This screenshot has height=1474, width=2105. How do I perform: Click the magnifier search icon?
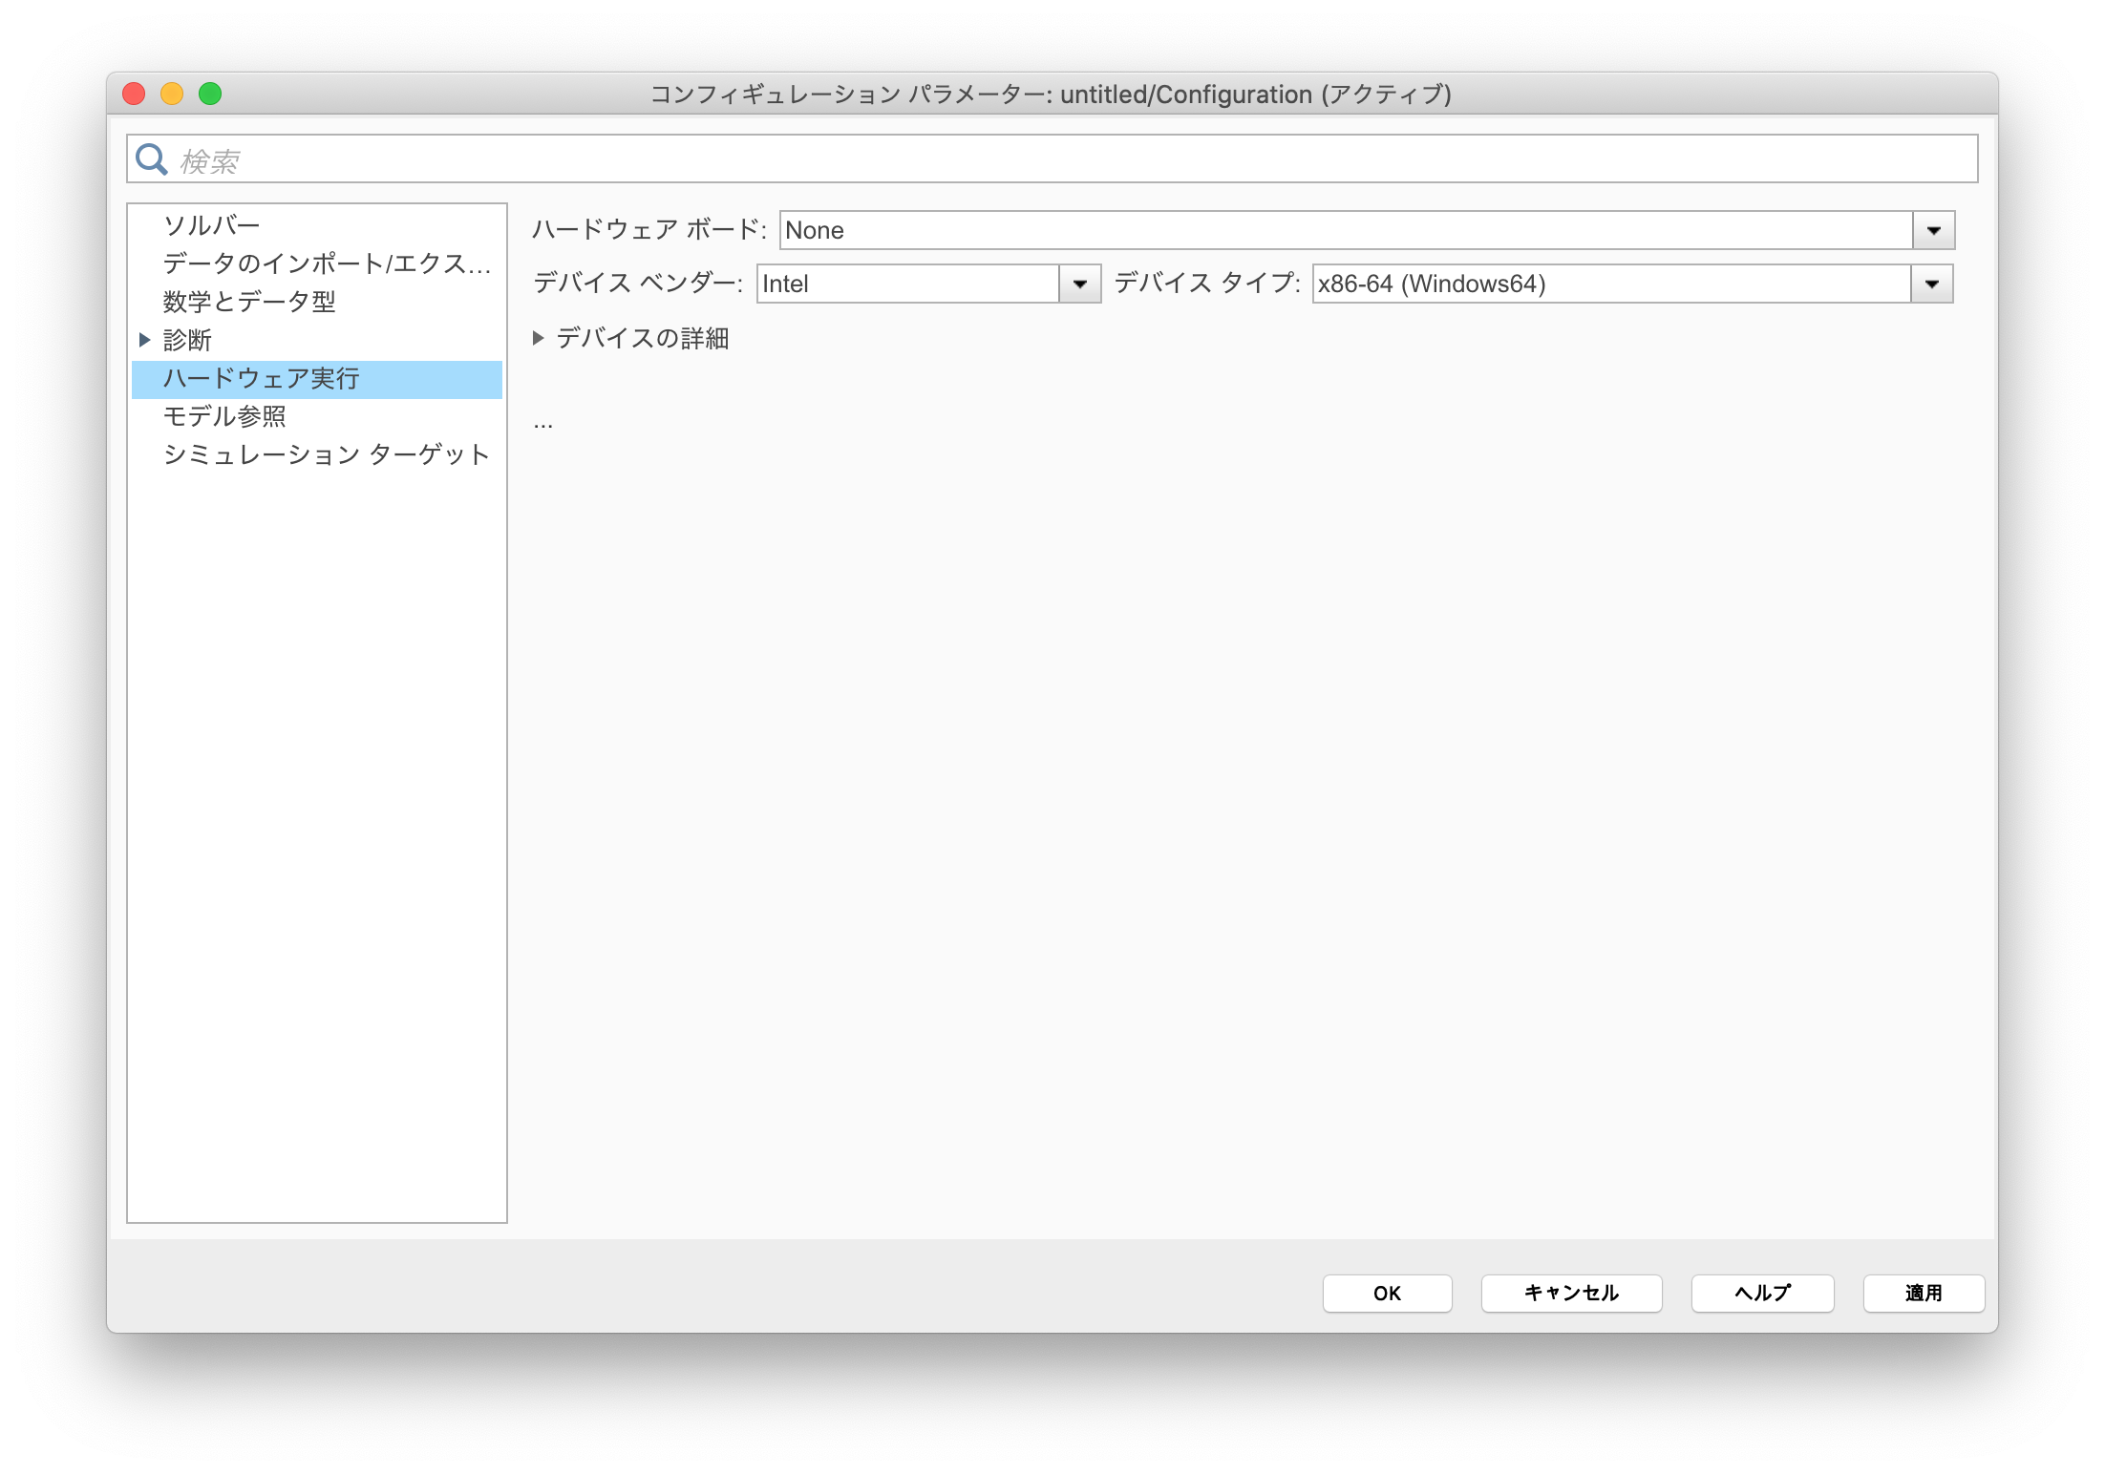pos(152,159)
